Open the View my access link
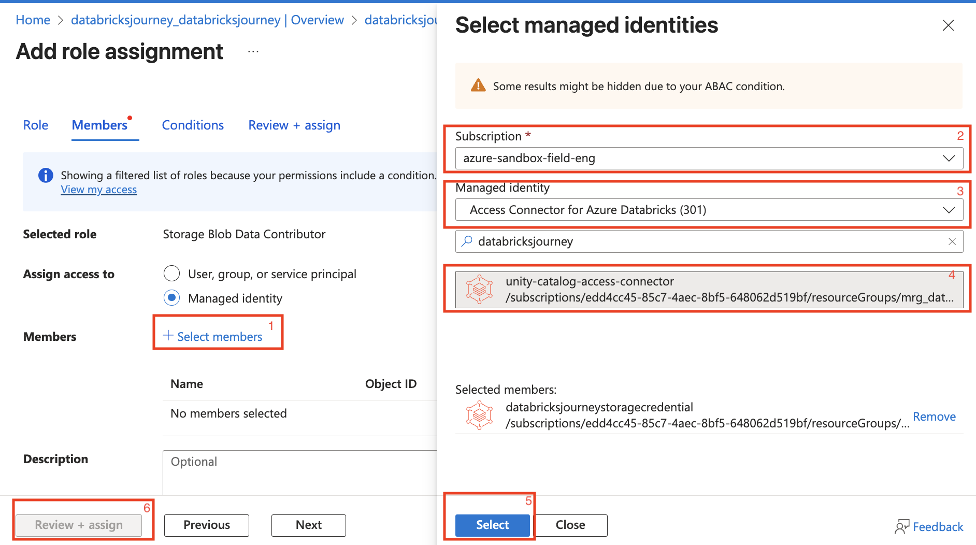 [x=99, y=190]
